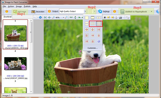The width and height of the screenshot is (161, 98).
Task: Click the blue help question icon
Action: coord(158,11)
